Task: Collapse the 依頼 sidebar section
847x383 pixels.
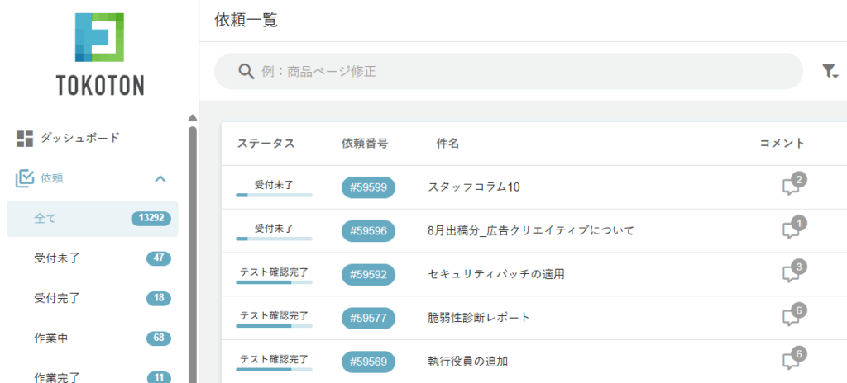Action: [160, 178]
